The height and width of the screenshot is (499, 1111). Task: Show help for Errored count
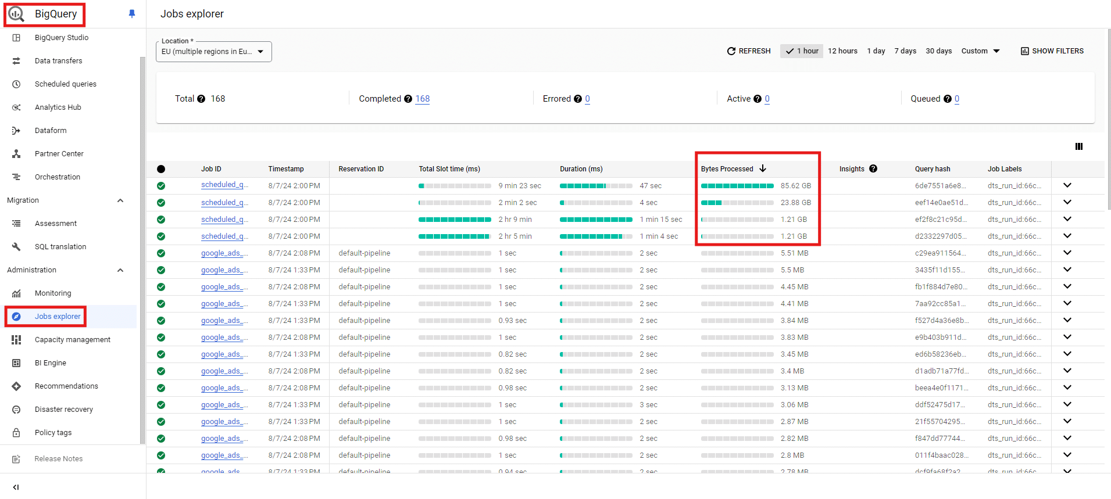click(x=578, y=99)
